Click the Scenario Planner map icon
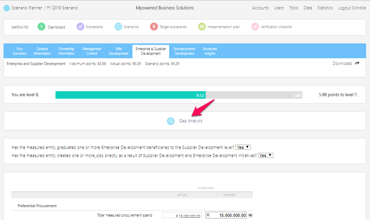This screenshot has height=220, width=370. pyautogui.click(x=7, y=8)
